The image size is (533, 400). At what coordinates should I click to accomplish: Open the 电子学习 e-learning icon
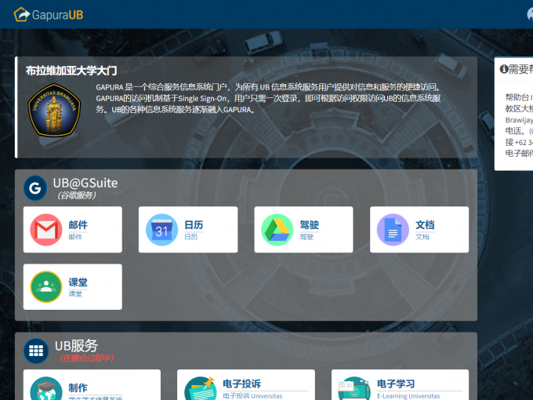click(x=354, y=388)
